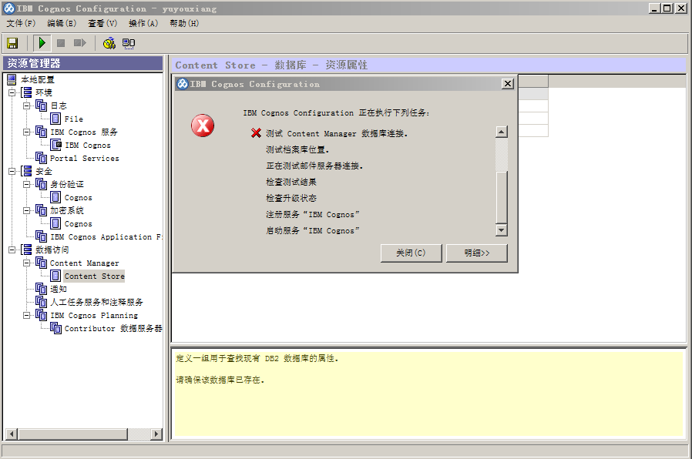This screenshot has height=459, width=692.
Task: Click the green Start service icon
Action: pyautogui.click(x=42, y=43)
